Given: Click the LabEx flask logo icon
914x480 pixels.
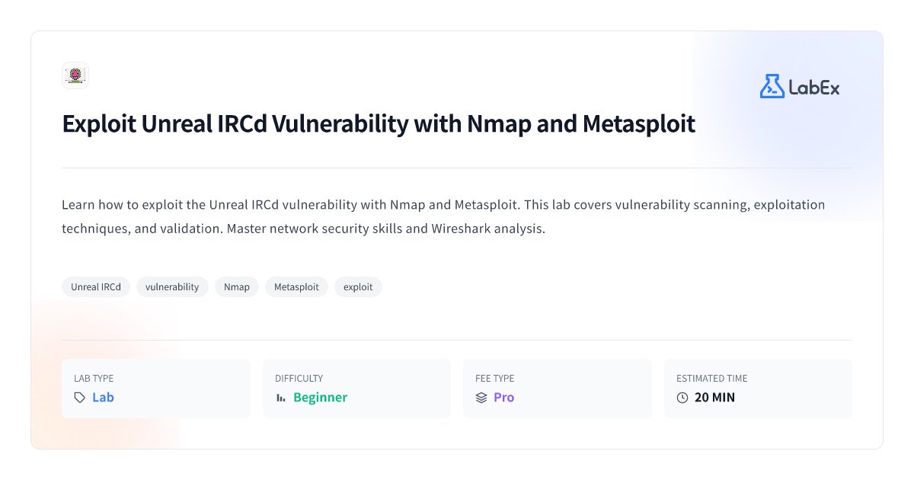Looking at the screenshot, I should [x=772, y=86].
